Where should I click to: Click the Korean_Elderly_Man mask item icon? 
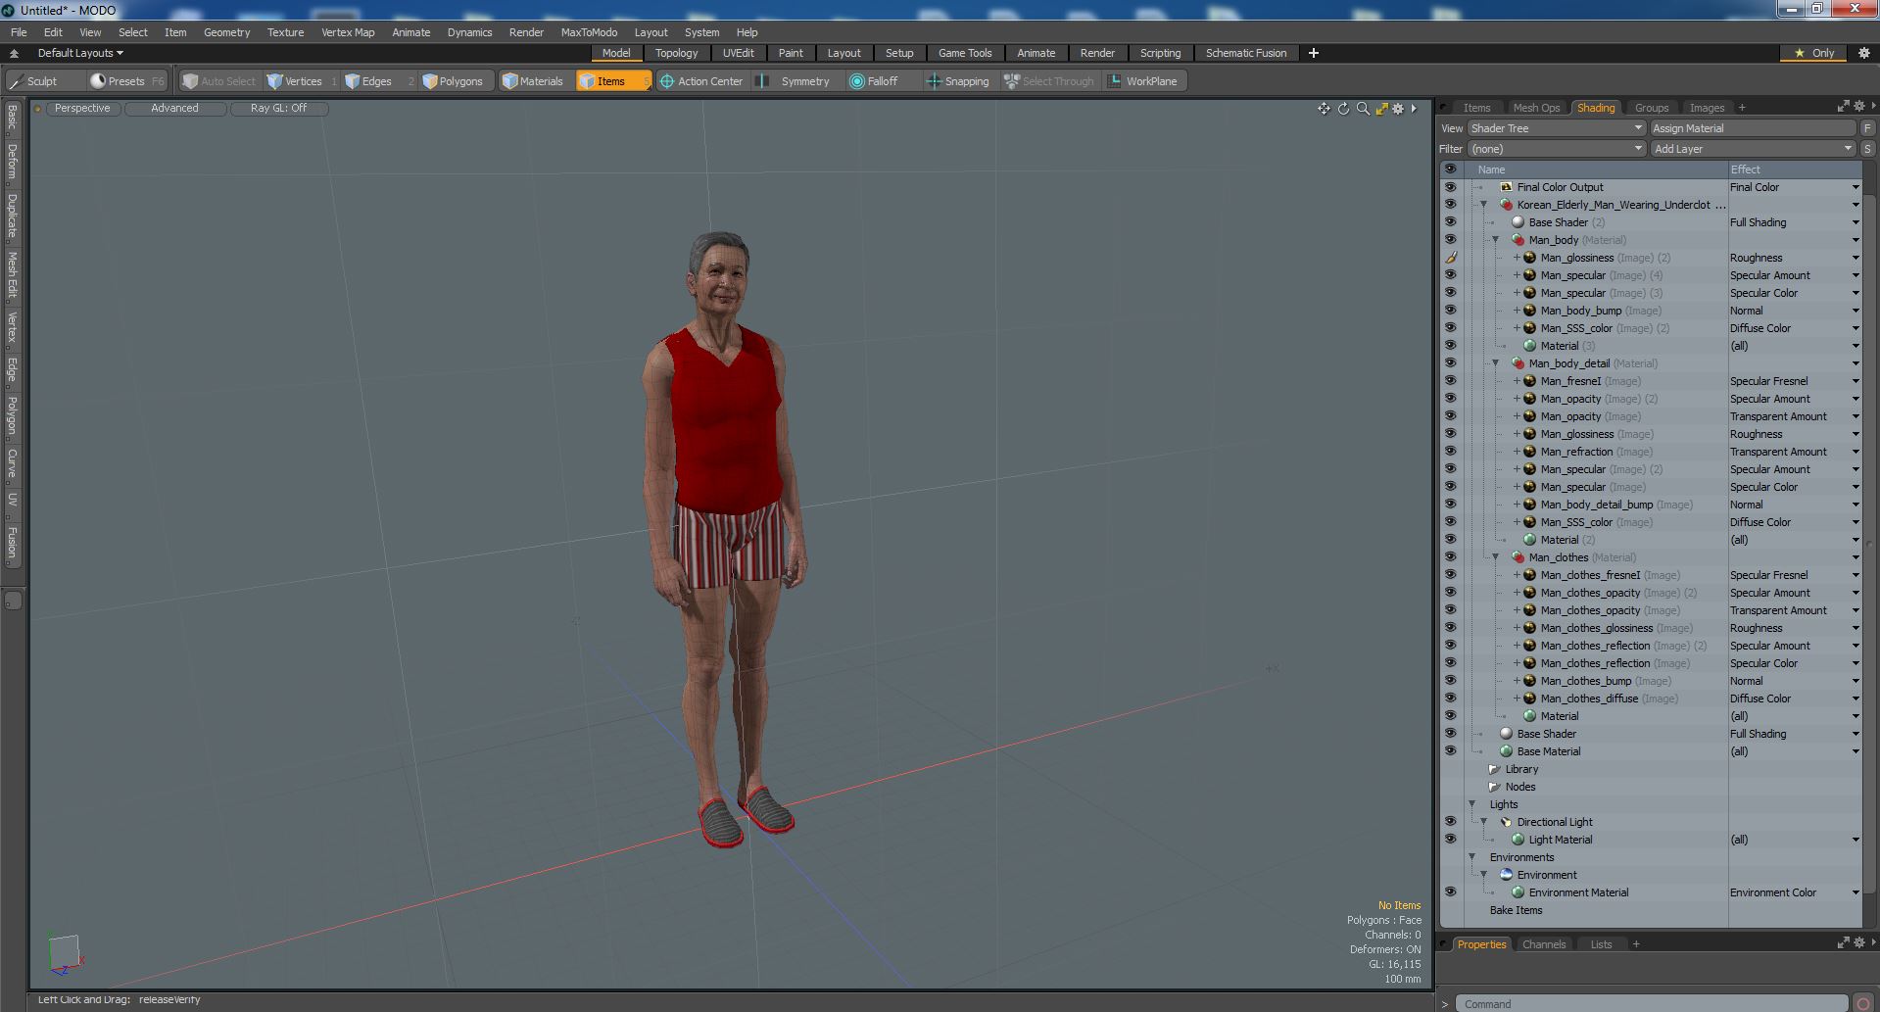click(1506, 205)
